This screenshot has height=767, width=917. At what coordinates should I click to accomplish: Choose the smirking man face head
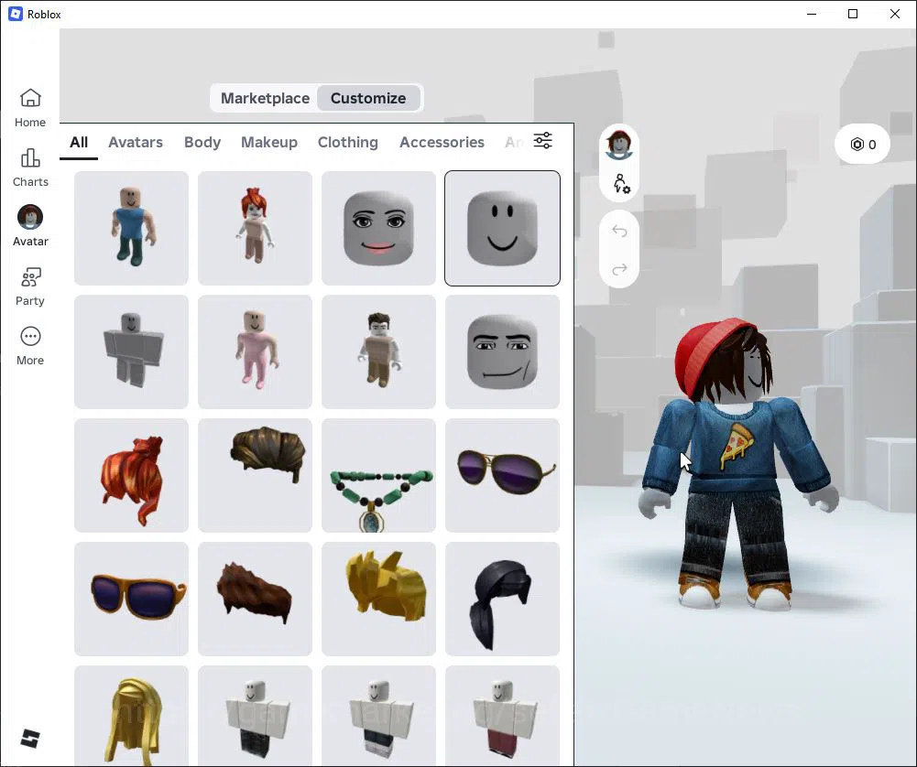pyautogui.click(x=502, y=351)
